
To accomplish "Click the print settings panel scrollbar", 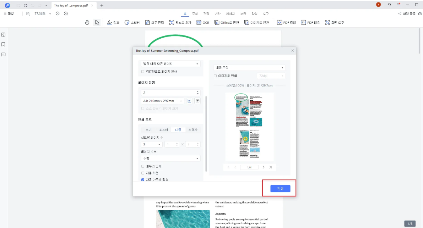I will tap(206, 134).
